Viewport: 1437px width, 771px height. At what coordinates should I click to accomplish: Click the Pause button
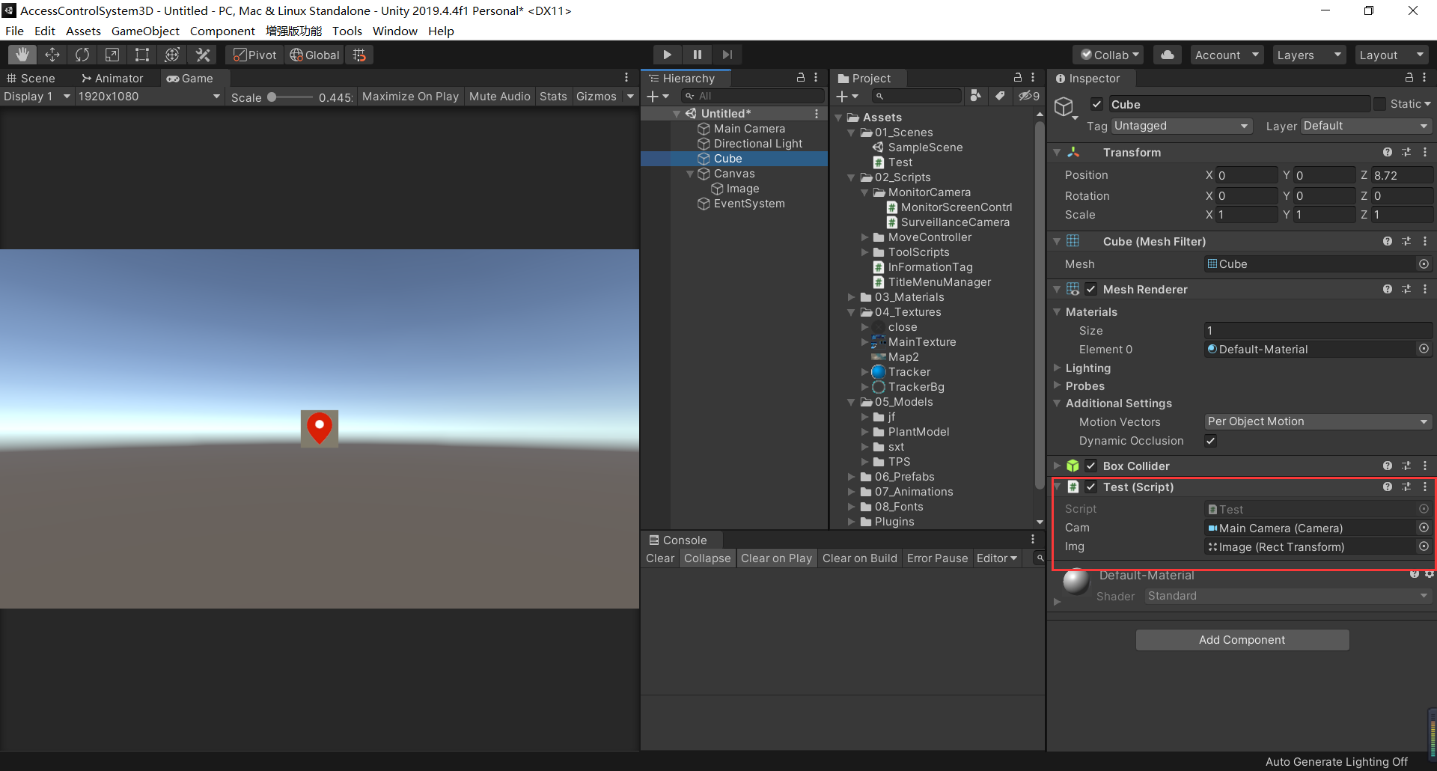pos(697,54)
